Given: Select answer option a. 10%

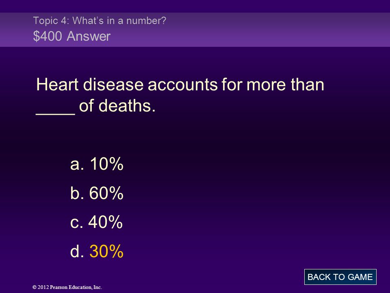Looking at the screenshot, I should tap(97, 164).
